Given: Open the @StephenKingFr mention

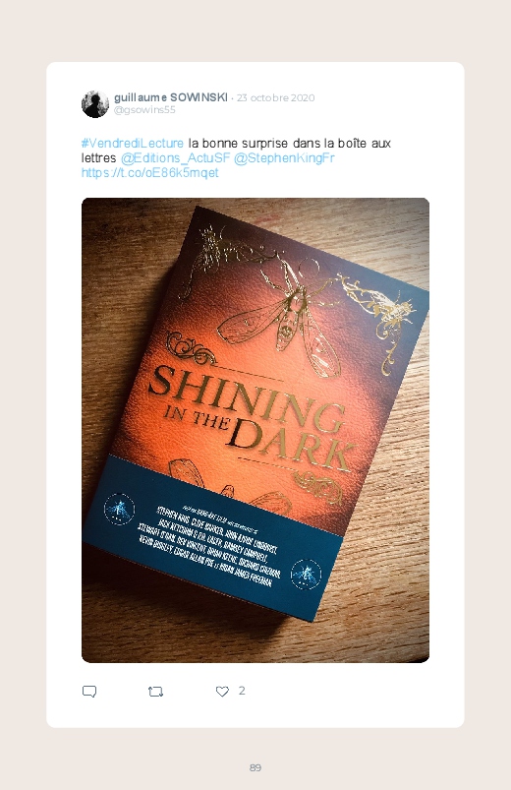Looking at the screenshot, I should pyautogui.click(x=284, y=157).
